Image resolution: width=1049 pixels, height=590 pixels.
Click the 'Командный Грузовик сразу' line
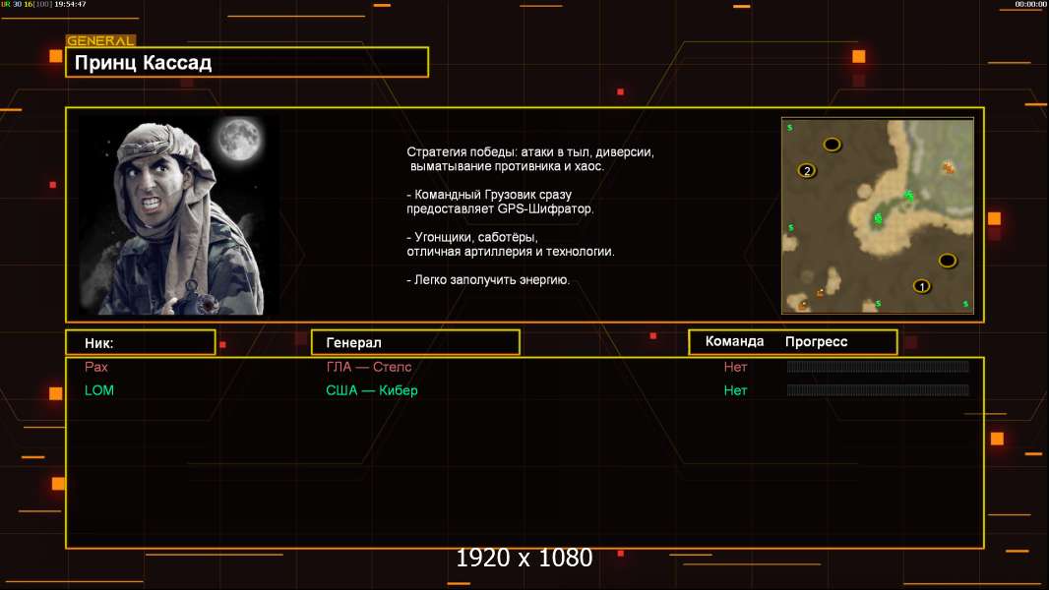pyautogui.click(x=489, y=195)
